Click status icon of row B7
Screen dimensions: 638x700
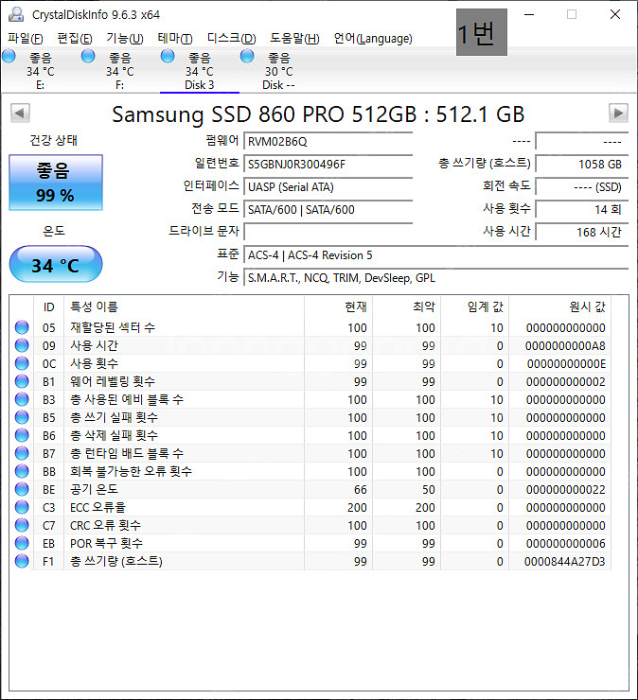(22, 453)
